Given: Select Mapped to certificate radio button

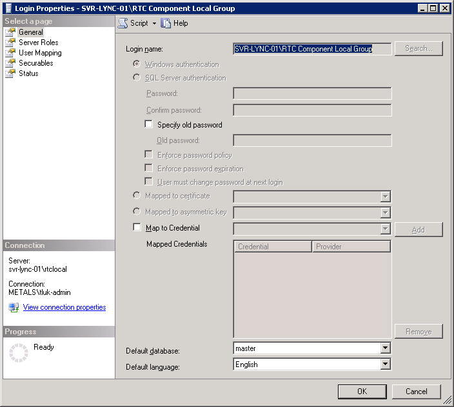Looking at the screenshot, I should (137, 195).
